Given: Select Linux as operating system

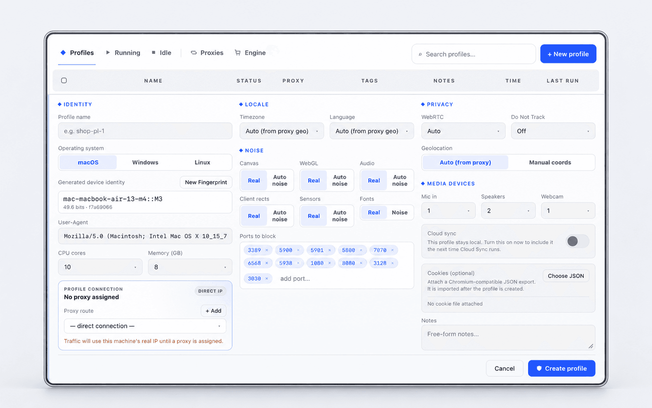Looking at the screenshot, I should (x=202, y=162).
